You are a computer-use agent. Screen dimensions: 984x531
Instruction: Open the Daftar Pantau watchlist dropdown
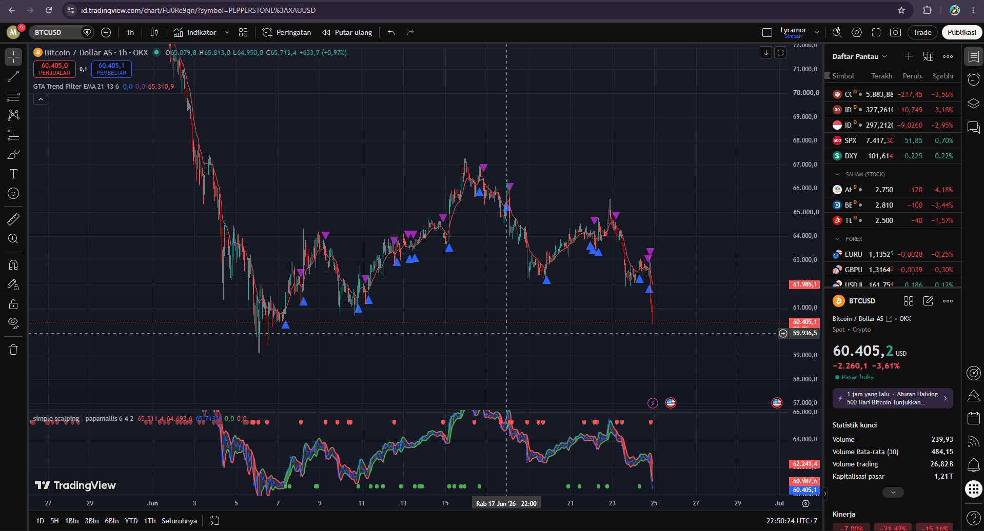pos(860,56)
